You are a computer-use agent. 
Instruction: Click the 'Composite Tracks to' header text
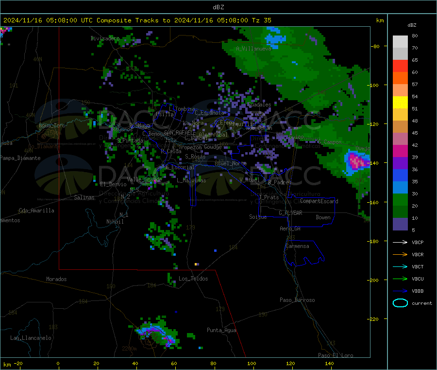point(133,20)
